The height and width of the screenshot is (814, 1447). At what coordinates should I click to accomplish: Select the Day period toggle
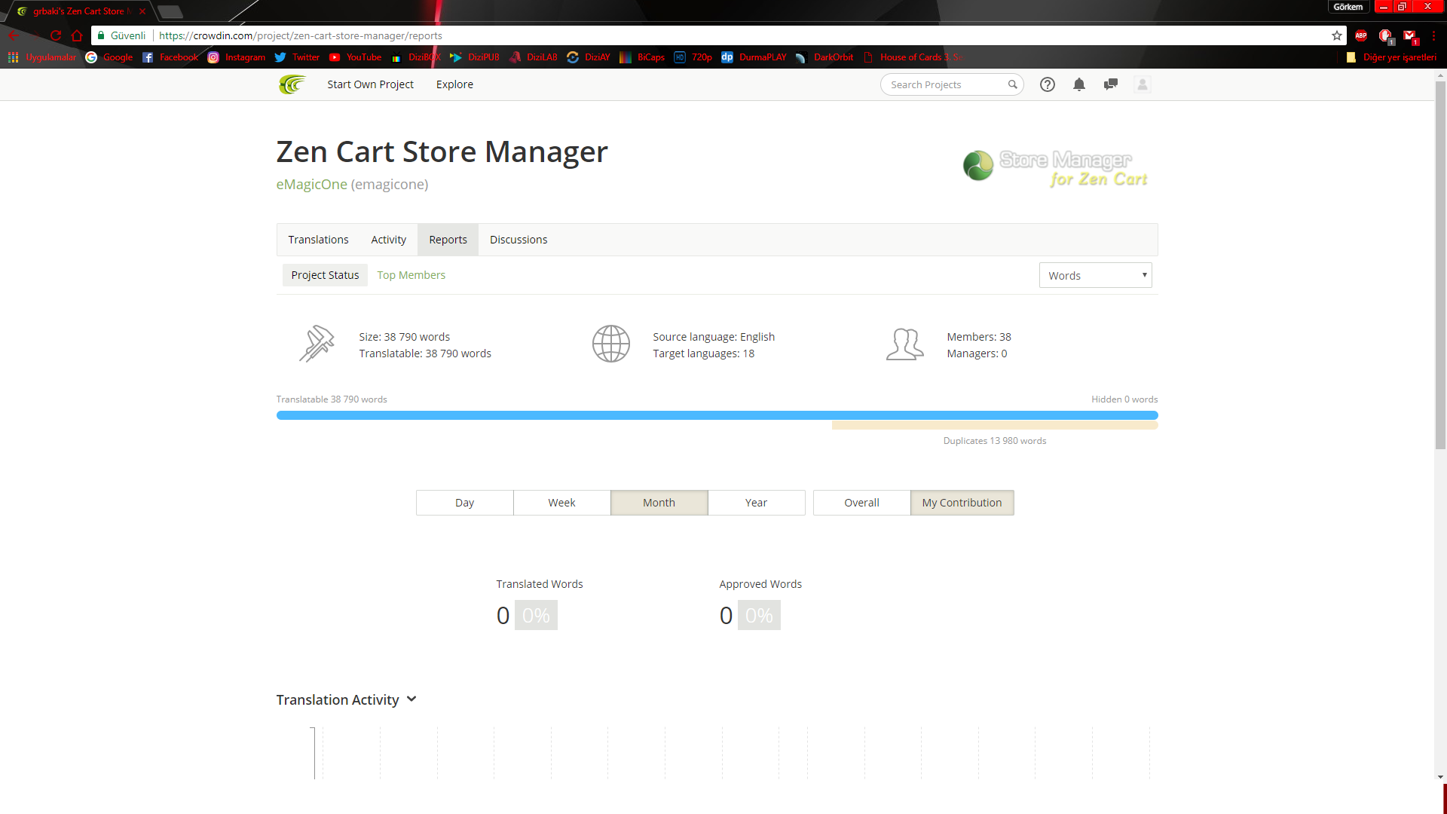coord(464,503)
